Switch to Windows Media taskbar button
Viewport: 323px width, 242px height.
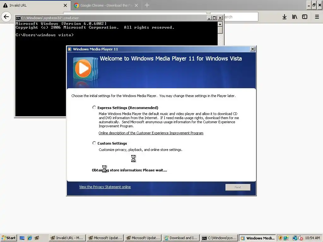click(257, 238)
